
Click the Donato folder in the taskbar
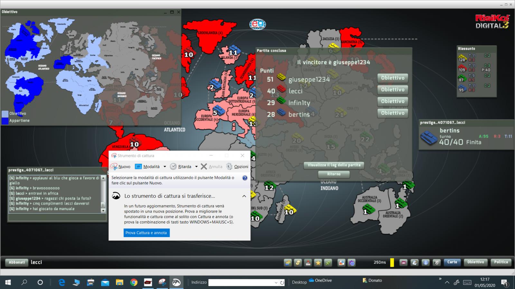pyautogui.click(x=372, y=280)
